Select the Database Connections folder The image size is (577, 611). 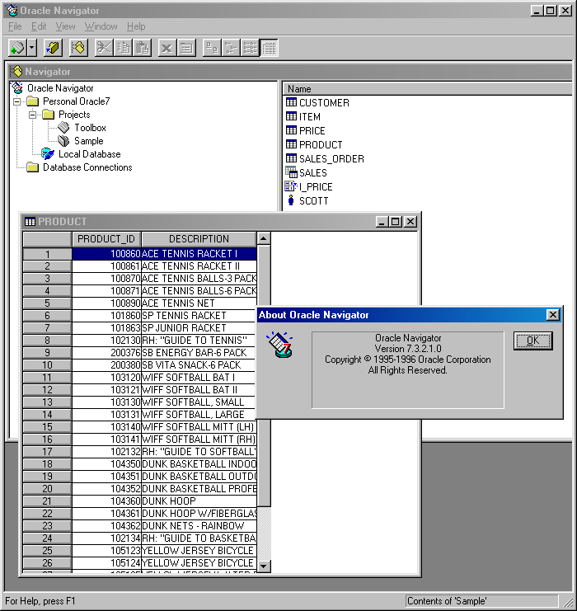87,167
